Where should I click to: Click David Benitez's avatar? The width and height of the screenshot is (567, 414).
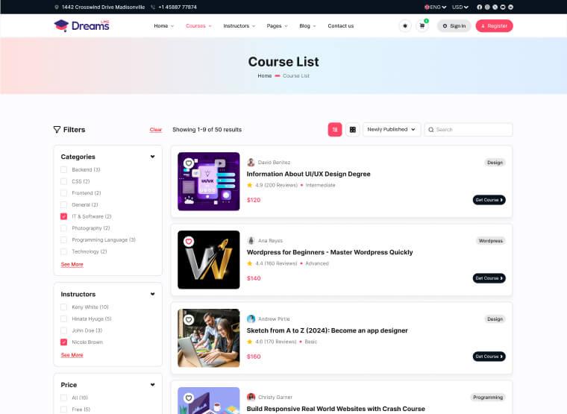tap(251, 163)
